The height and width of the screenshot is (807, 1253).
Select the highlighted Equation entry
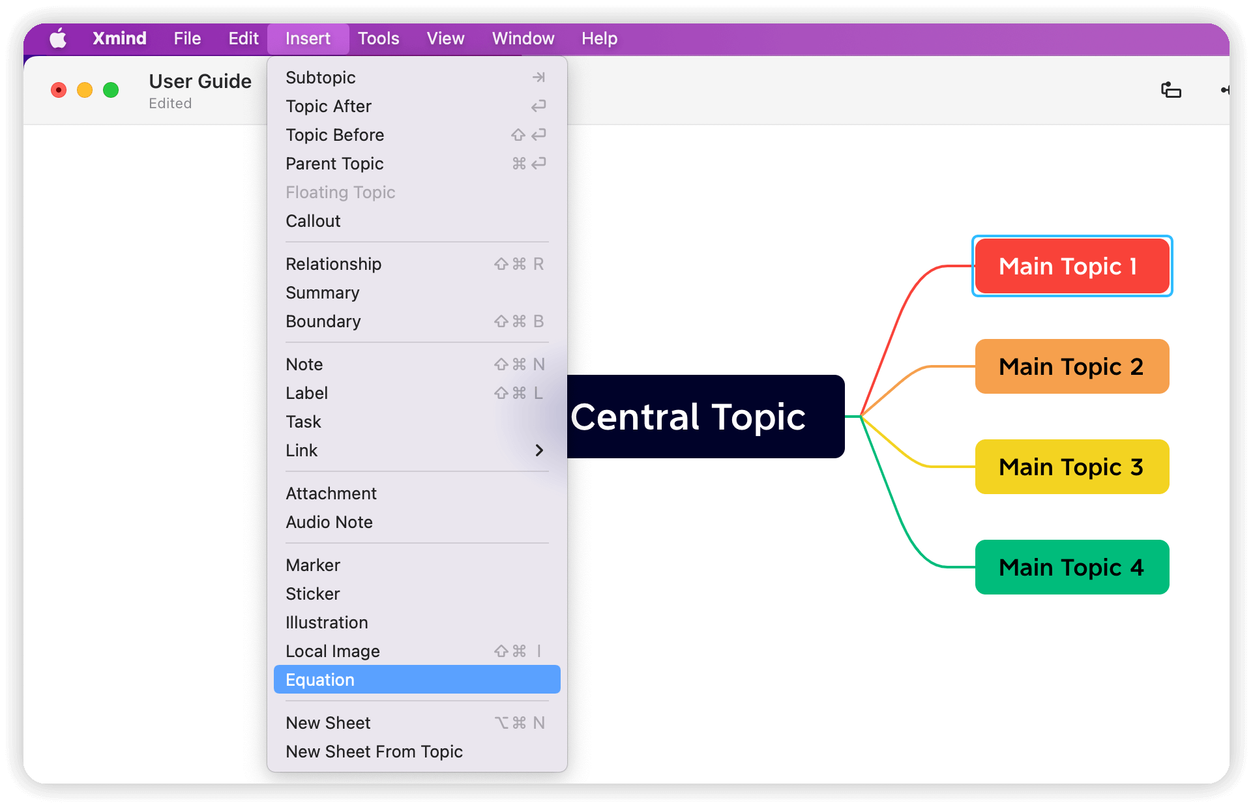[x=417, y=680]
